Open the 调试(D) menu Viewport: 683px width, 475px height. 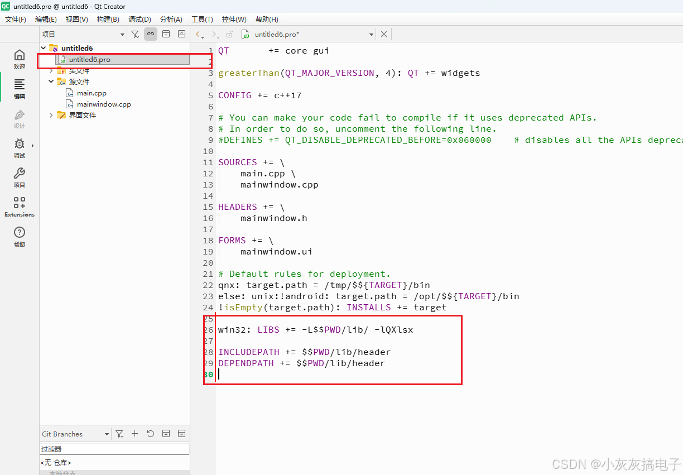(140, 19)
